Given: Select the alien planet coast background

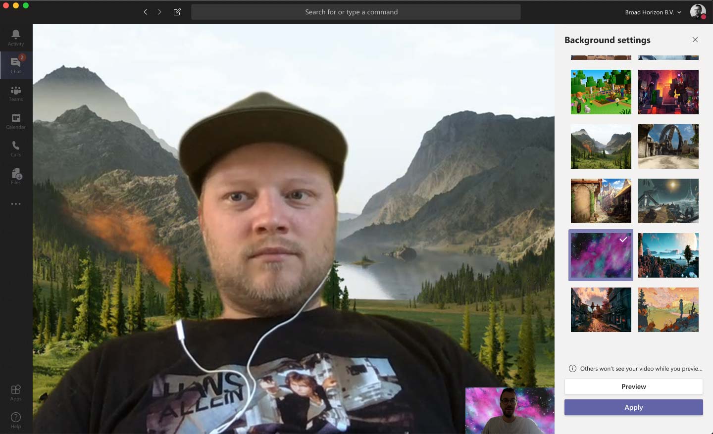Looking at the screenshot, I should point(668,255).
